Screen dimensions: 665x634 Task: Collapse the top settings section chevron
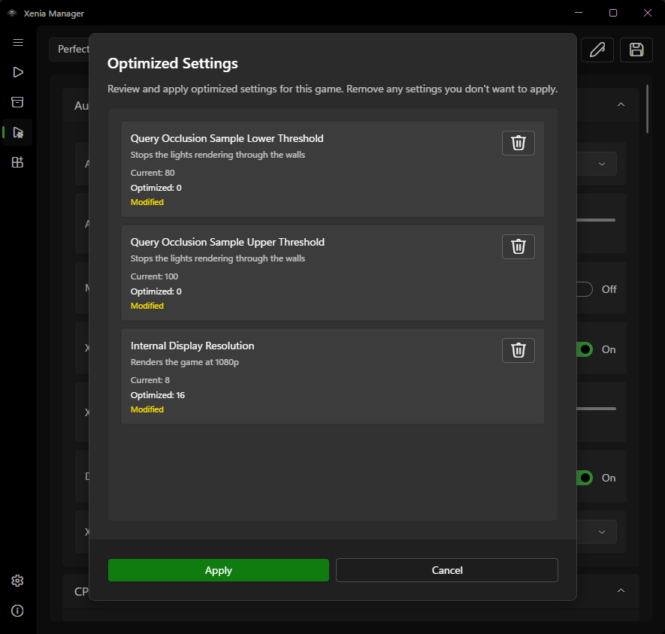[x=621, y=105]
